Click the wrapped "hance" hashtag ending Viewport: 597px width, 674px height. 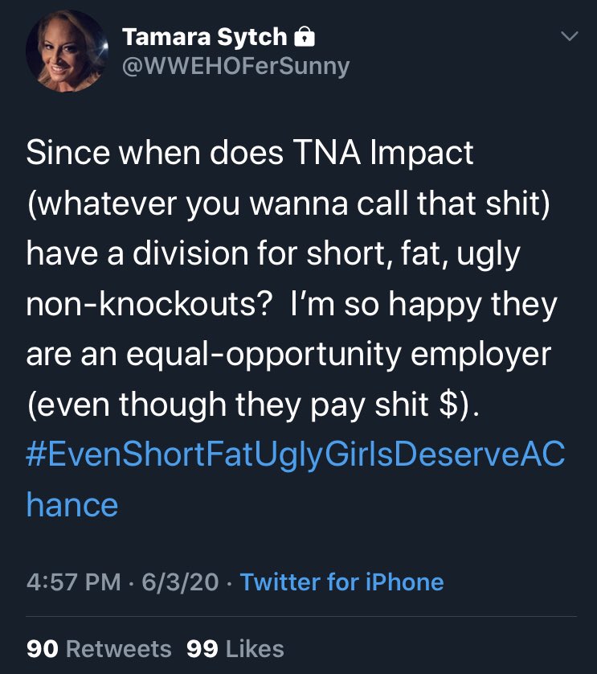[x=72, y=505]
